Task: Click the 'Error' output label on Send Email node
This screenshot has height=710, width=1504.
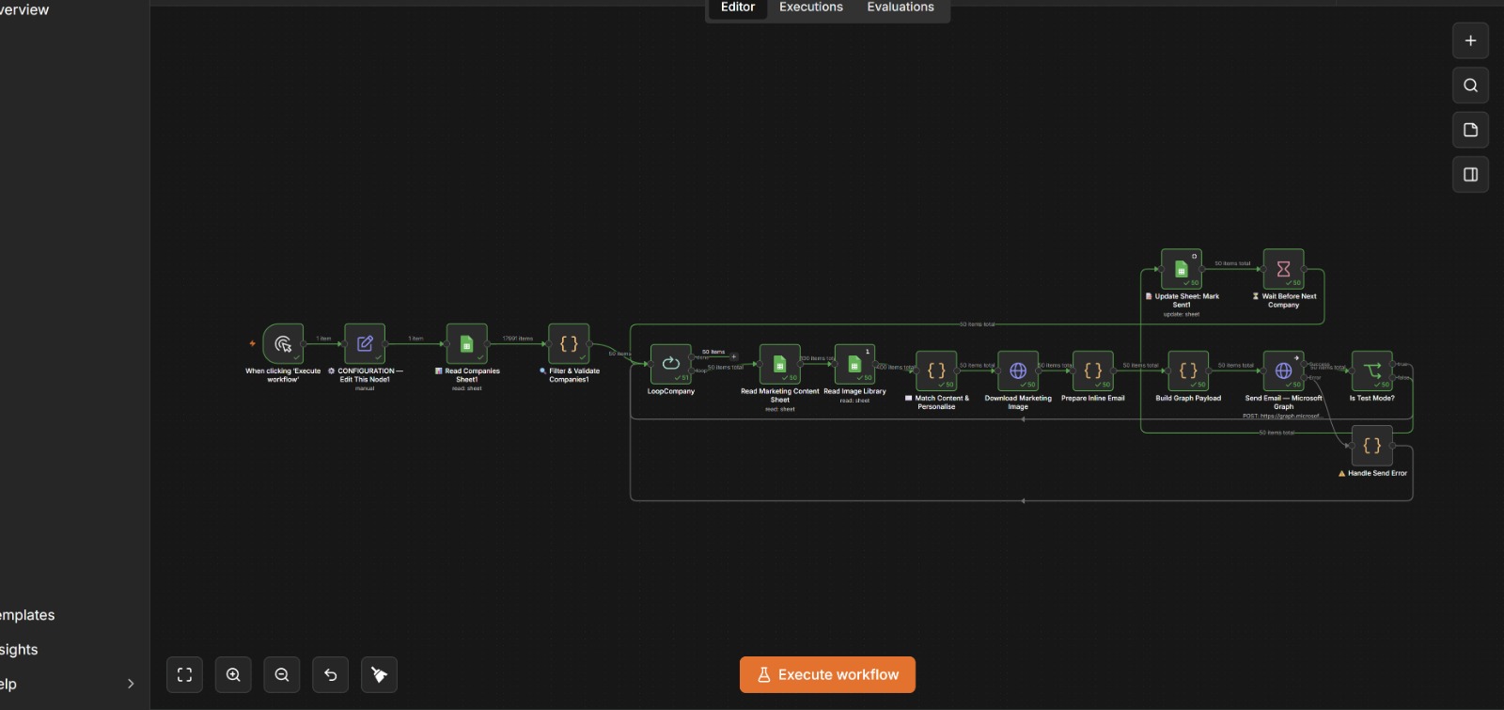Action: [x=1315, y=378]
